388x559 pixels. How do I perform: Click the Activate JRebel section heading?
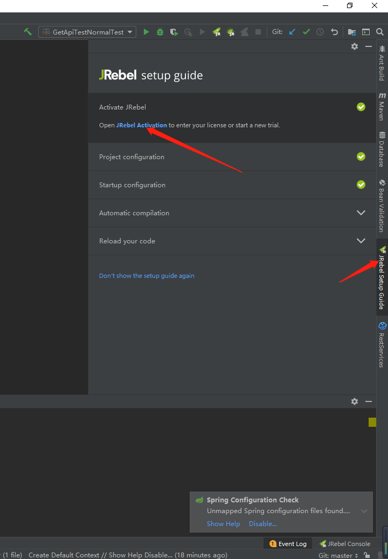pos(122,107)
